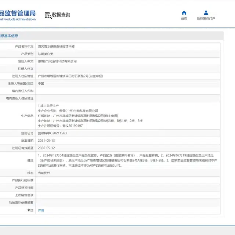
Task: Select the 首页 text label in the navigation
Action: (x=184, y=19)
